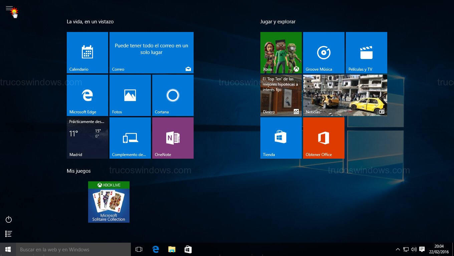Open the Xbox app tile

[281, 52]
